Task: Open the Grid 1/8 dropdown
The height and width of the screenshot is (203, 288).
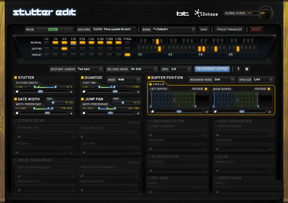Action: [181, 69]
